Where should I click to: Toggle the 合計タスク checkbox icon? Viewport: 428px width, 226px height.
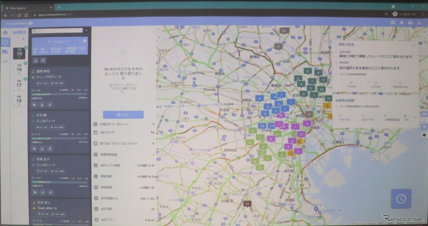click(x=96, y=132)
